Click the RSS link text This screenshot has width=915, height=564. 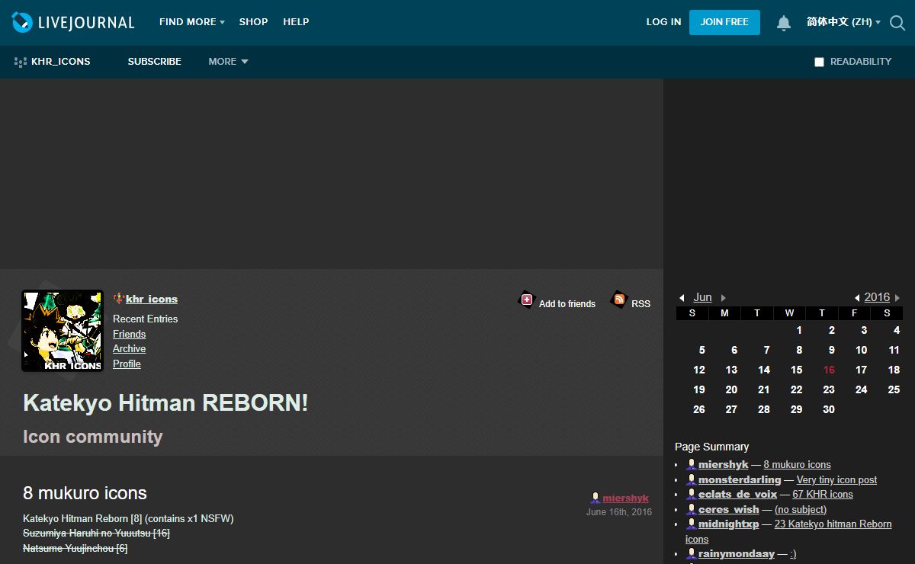[x=641, y=303]
